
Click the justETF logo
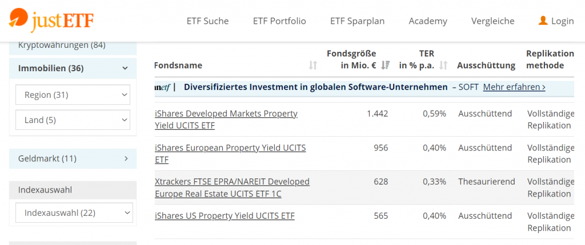pyautogui.click(x=51, y=21)
